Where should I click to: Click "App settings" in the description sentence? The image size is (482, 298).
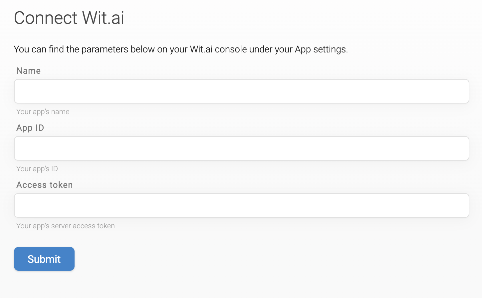(x=321, y=49)
